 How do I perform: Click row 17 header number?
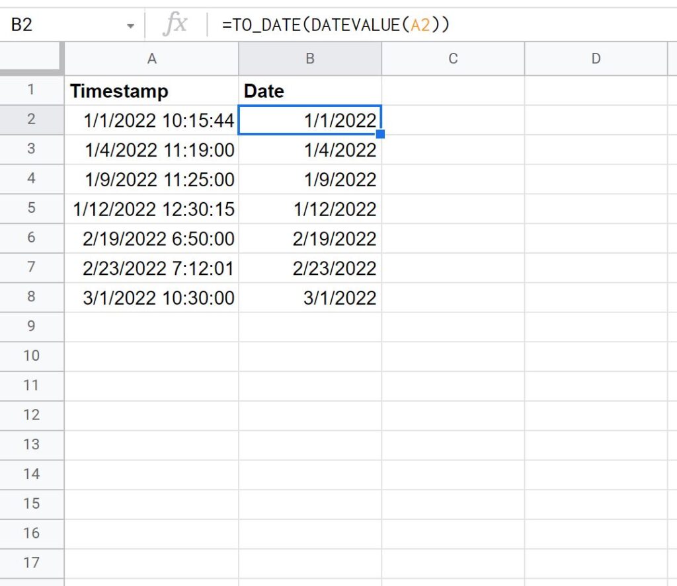click(x=31, y=563)
